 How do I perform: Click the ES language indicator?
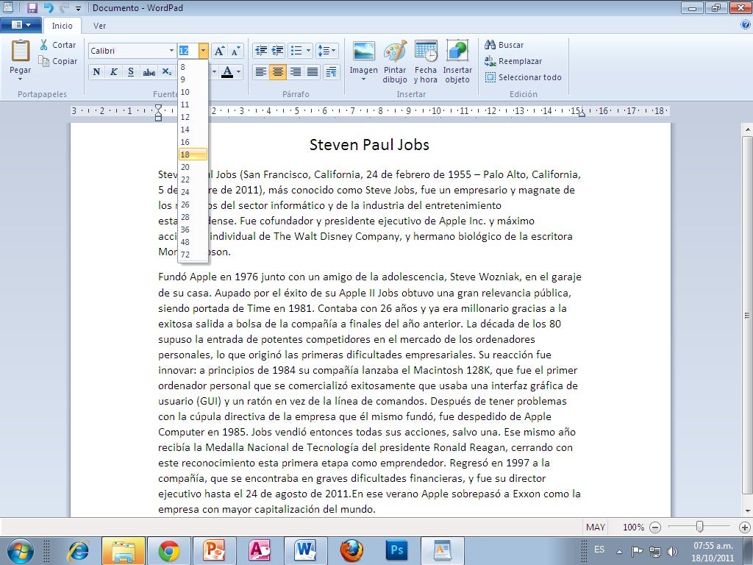[599, 549]
